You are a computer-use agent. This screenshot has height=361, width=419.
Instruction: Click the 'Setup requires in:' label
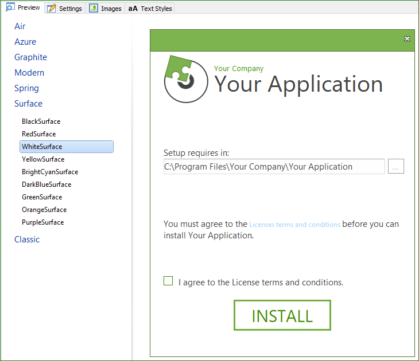tap(196, 153)
